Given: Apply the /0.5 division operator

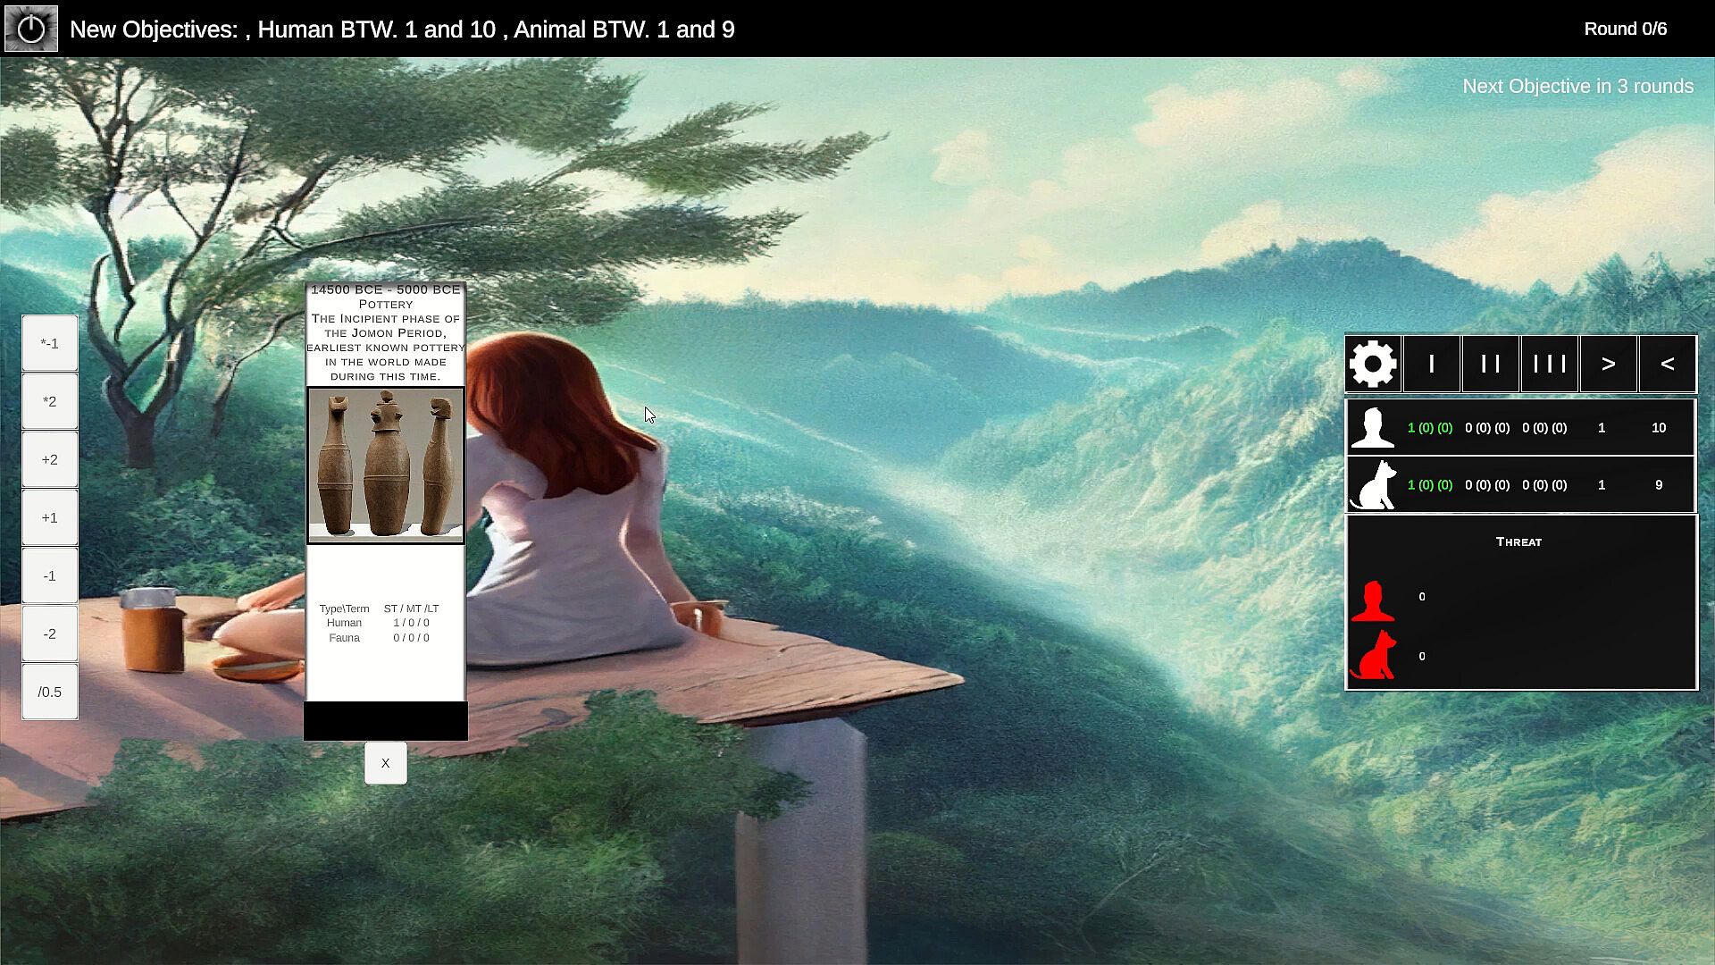Looking at the screenshot, I should coord(50,692).
